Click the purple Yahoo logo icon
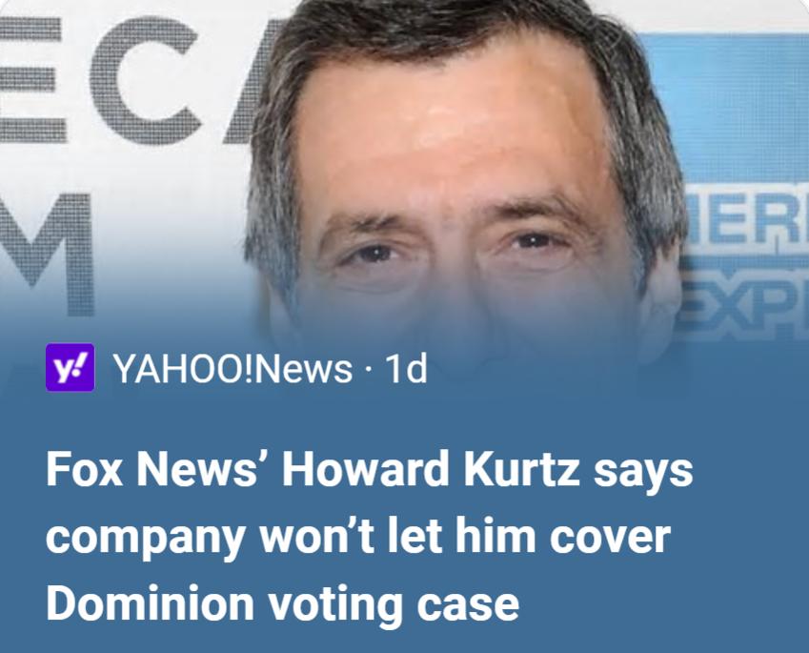Viewport: 809px width, 653px height. (71, 367)
